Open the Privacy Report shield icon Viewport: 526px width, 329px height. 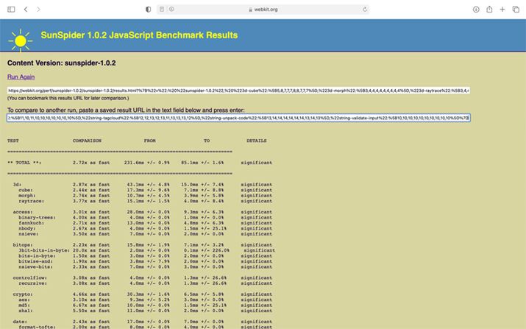coord(149,10)
